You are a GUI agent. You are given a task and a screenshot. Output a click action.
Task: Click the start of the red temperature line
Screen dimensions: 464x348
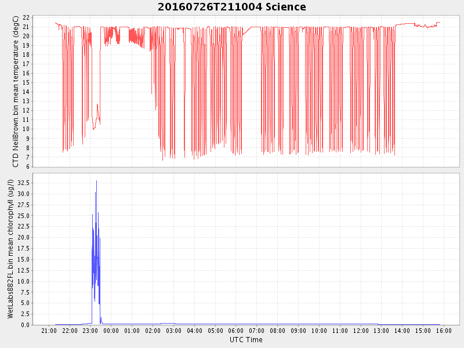[x=55, y=23]
